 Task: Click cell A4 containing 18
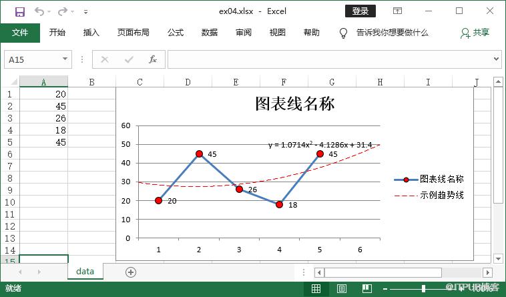43,130
